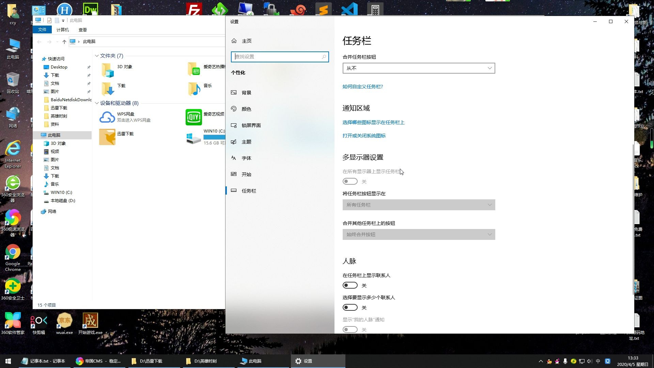654x368 pixels.
Task: Click the Up arrow in File Explorer
Action: [64, 42]
